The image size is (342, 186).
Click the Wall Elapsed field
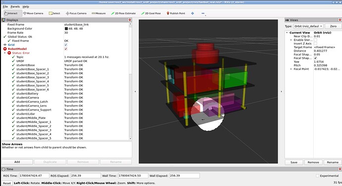coord(184,176)
